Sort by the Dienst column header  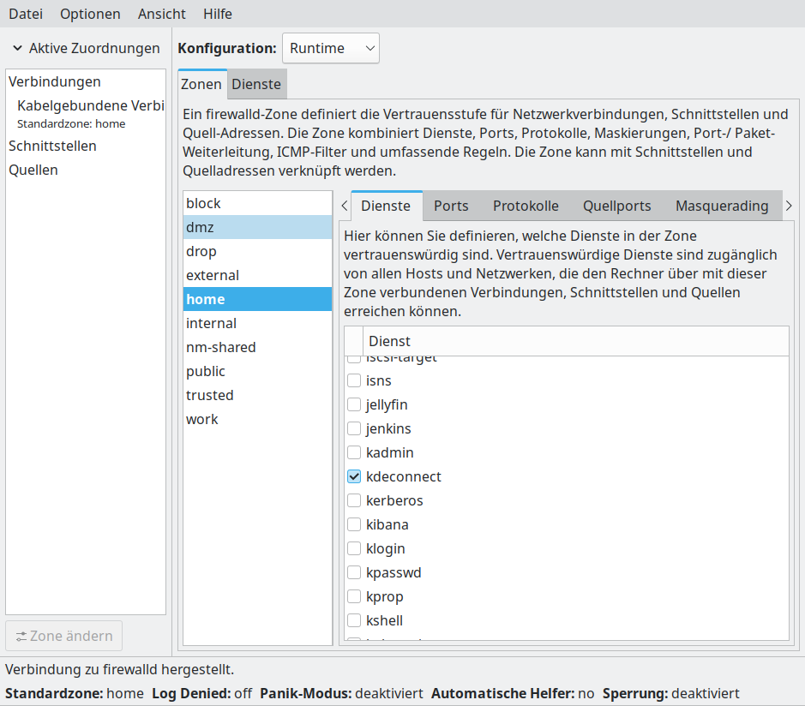(575, 341)
